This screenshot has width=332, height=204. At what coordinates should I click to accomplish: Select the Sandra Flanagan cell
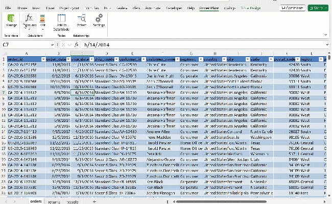coord(162,193)
